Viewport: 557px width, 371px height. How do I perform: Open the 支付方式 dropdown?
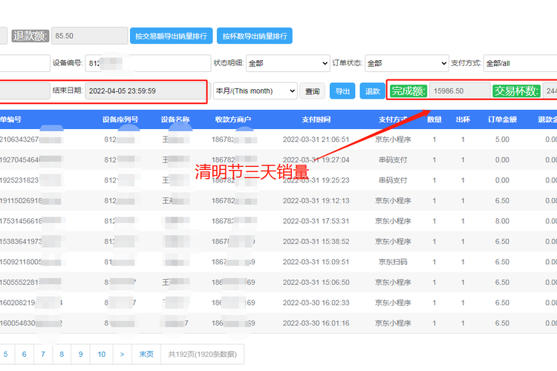coord(519,64)
